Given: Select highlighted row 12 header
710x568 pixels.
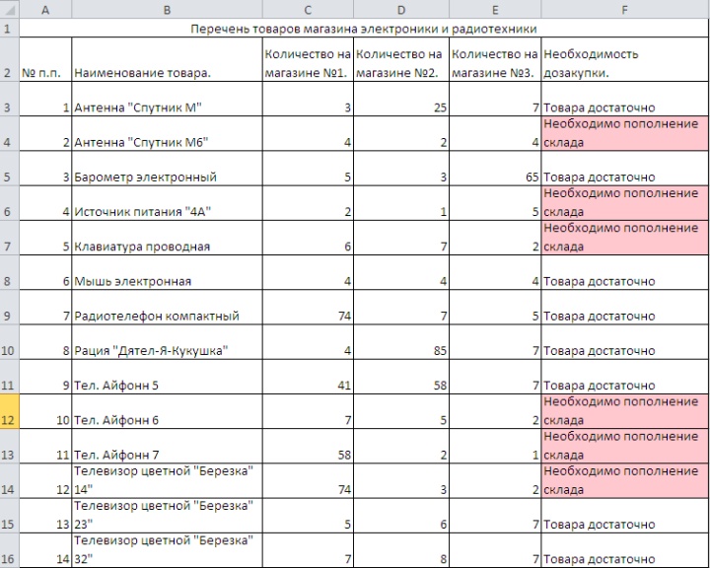Looking at the screenshot, I should (x=10, y=411).
